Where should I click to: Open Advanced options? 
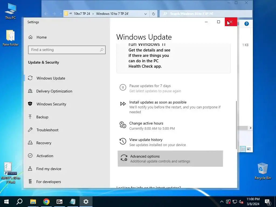pyautogui.click(x=170, y=158)
